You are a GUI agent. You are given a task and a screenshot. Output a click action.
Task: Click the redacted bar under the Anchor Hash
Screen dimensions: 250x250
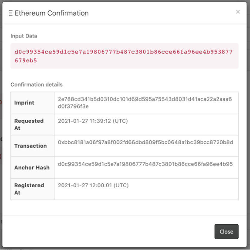coord(76,171)
